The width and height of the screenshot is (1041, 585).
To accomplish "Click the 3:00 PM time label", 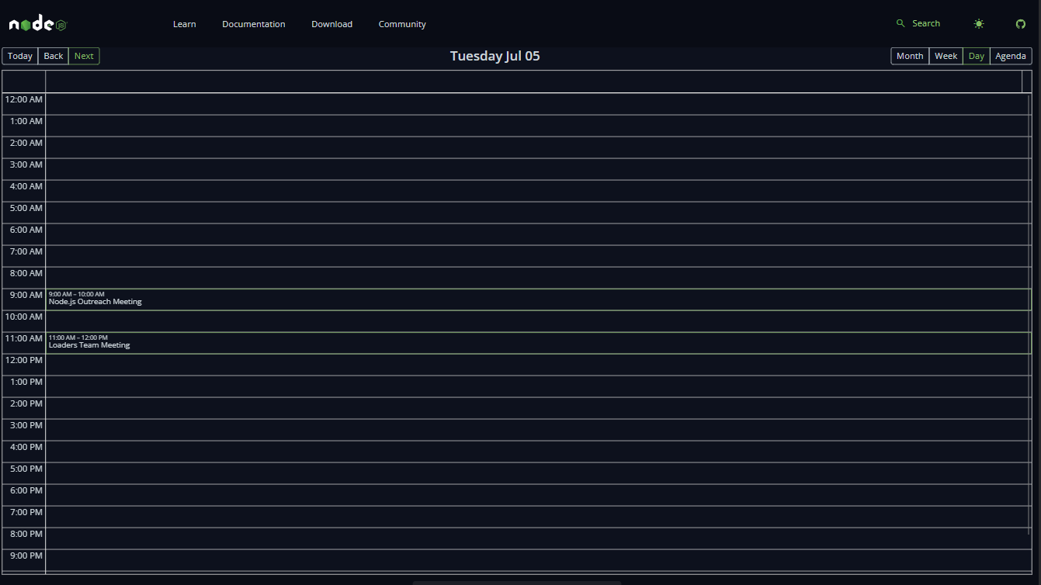I will (x=26, y=425).
